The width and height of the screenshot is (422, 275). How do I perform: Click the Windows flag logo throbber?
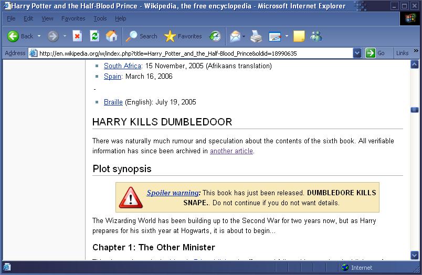click(x=410, y=18)
